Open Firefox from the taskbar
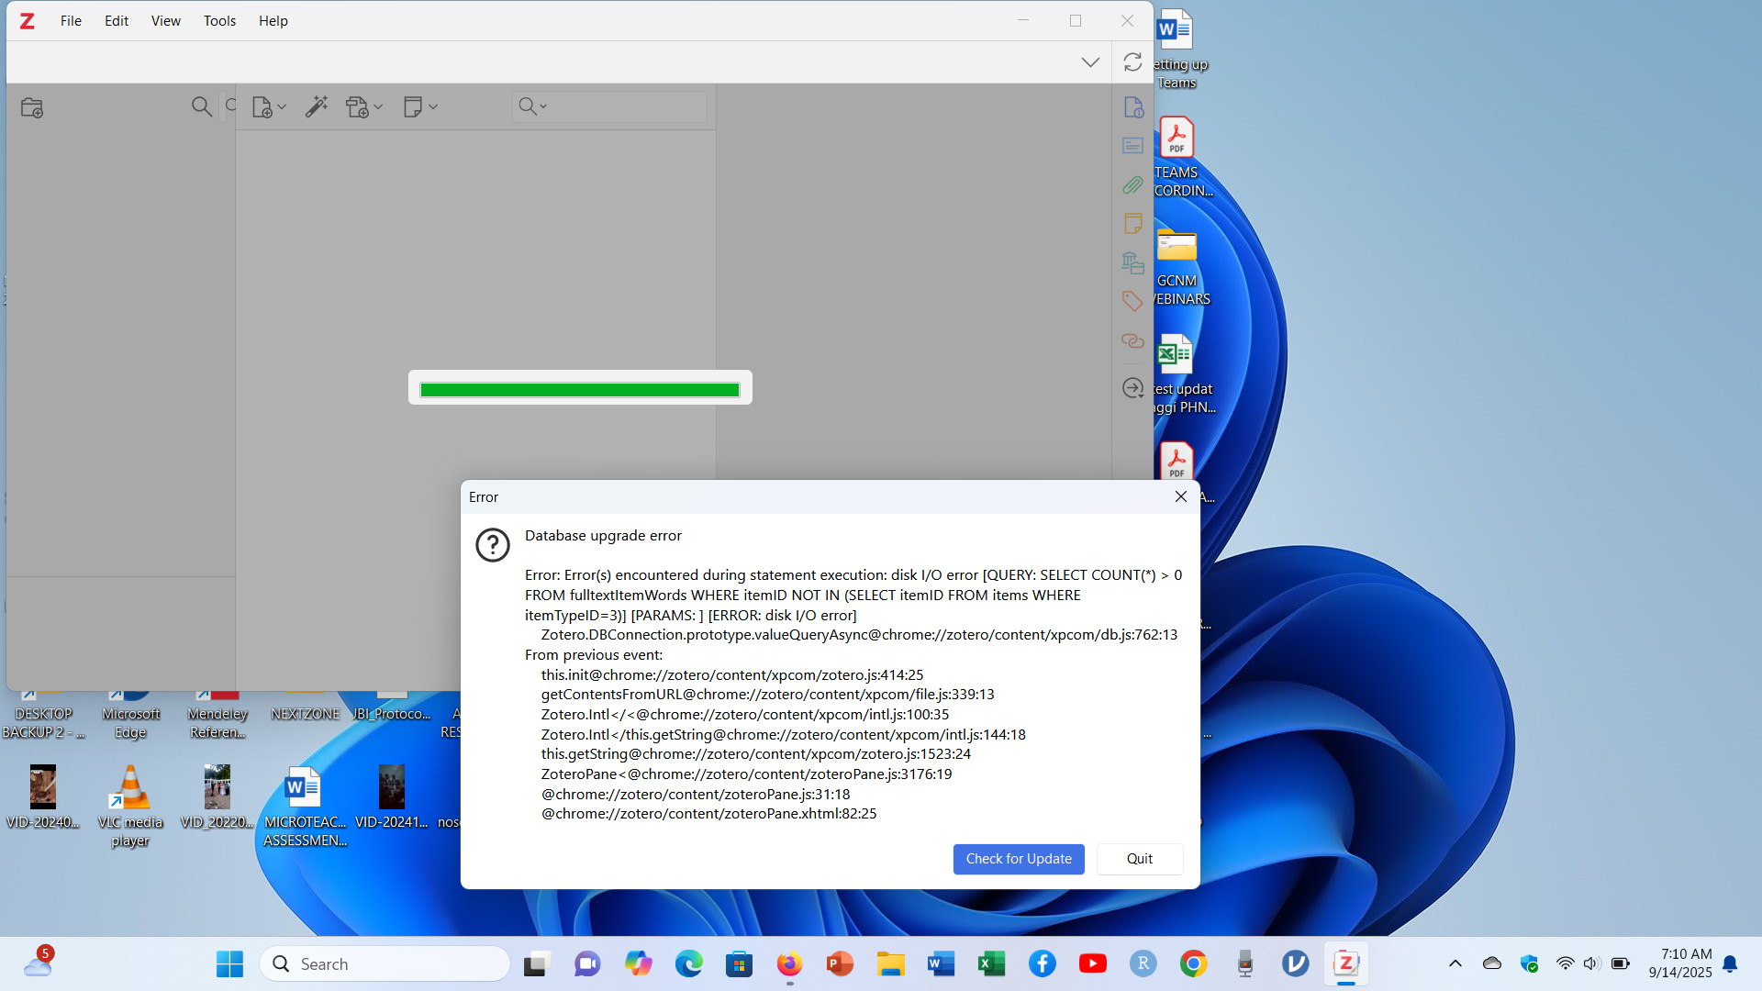 789,963
